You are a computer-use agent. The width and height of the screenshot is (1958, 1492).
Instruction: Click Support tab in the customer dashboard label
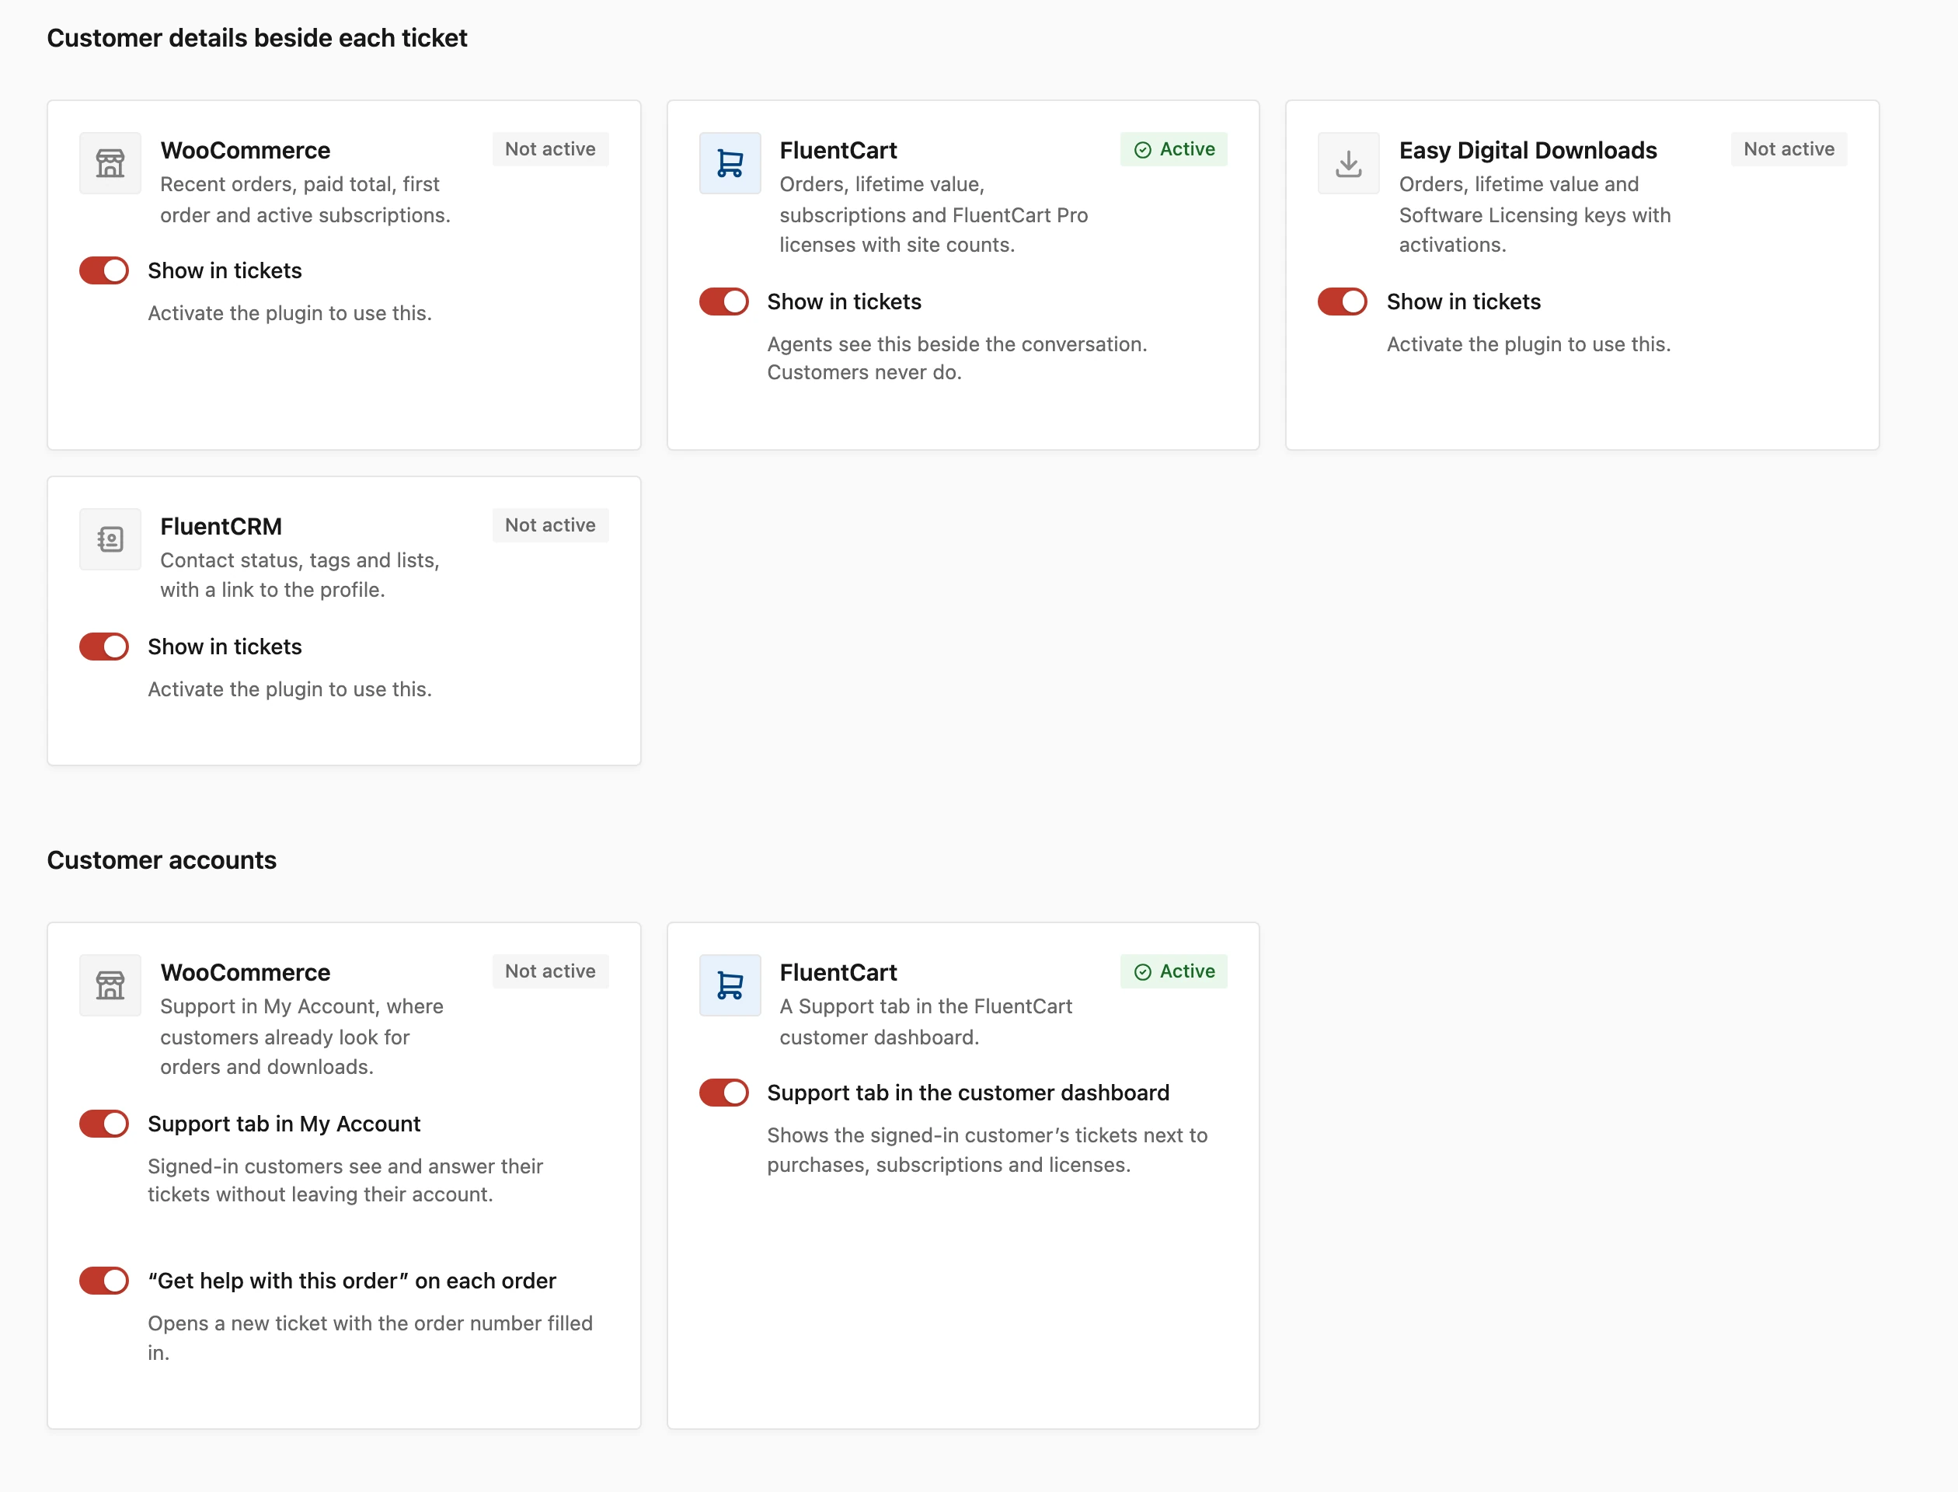(x=968, y=1093)
